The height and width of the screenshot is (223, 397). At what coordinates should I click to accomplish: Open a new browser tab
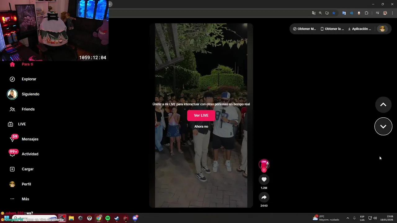pyautogui.click(x=109, y=4)
